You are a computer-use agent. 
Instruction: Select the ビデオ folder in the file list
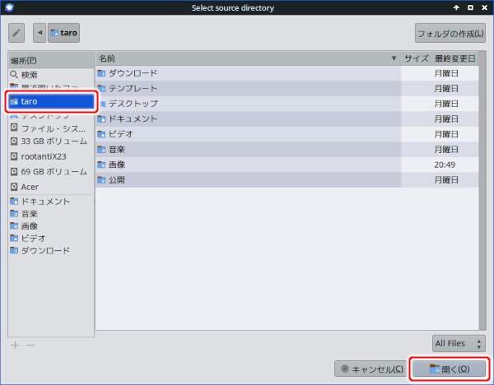point(287,134)
